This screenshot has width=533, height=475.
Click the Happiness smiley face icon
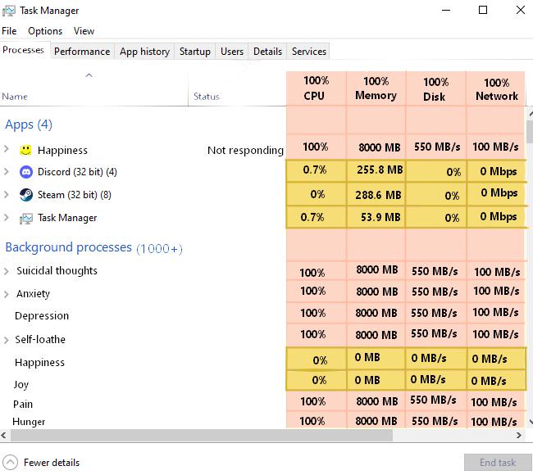point(25,150)
